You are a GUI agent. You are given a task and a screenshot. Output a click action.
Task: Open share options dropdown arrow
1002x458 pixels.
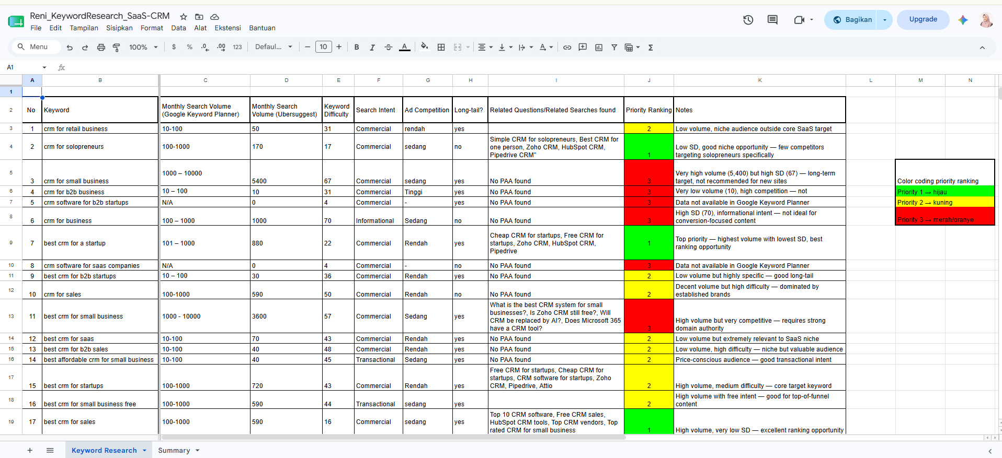point(884,20)
